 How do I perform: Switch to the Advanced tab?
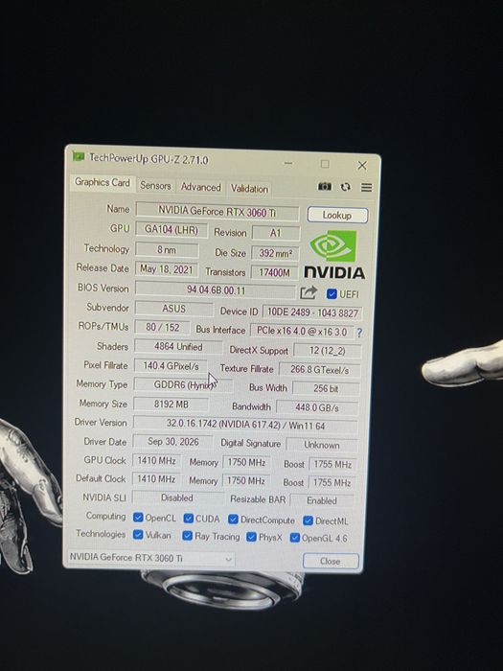pos(200,187)
